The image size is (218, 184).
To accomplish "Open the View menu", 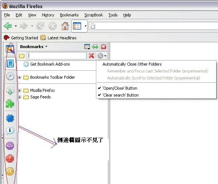I will [x=32, y=15].
